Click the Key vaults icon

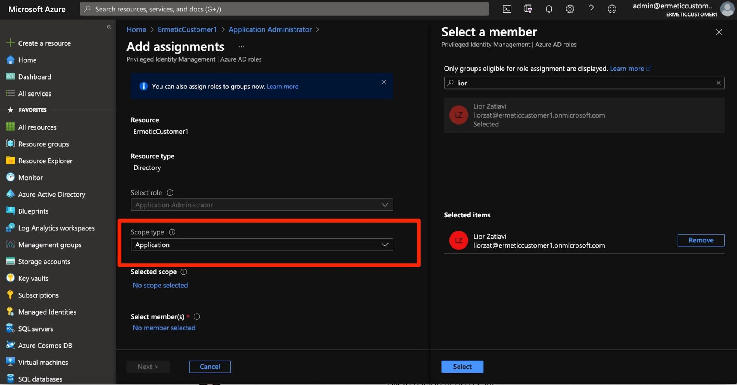click(x=10, y=278)
